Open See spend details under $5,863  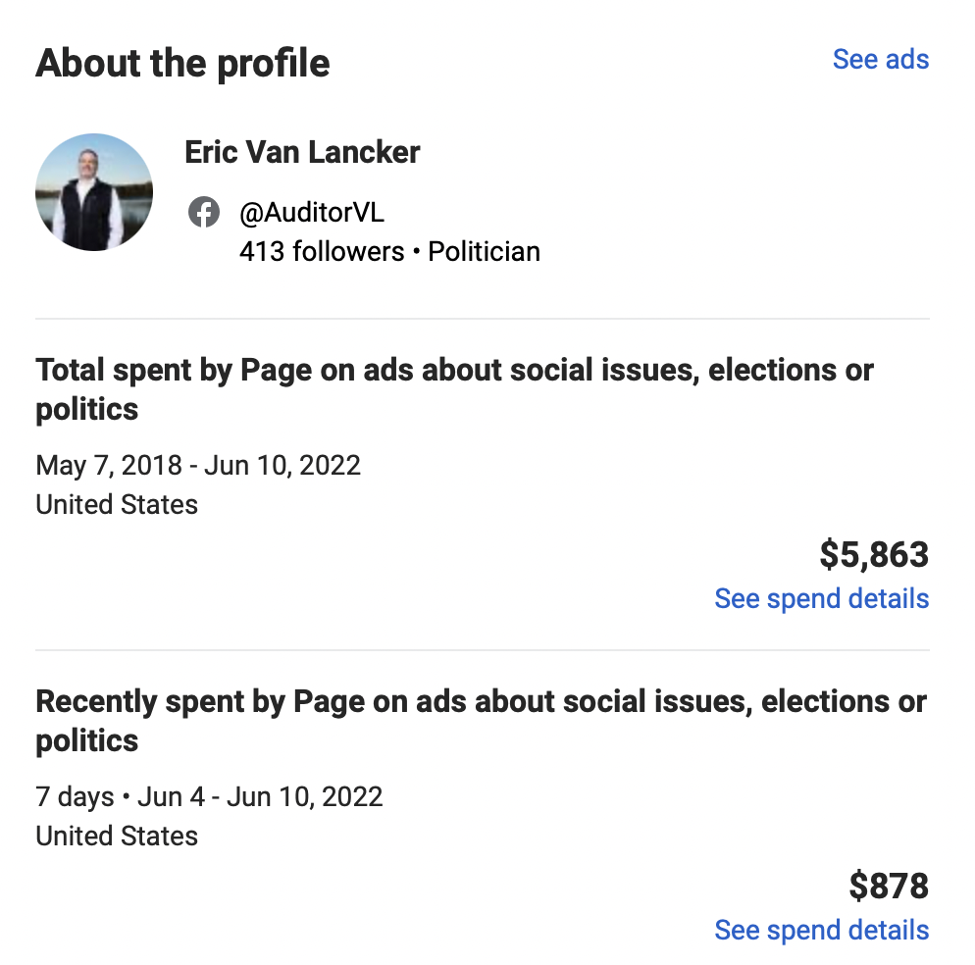point(821,599)
